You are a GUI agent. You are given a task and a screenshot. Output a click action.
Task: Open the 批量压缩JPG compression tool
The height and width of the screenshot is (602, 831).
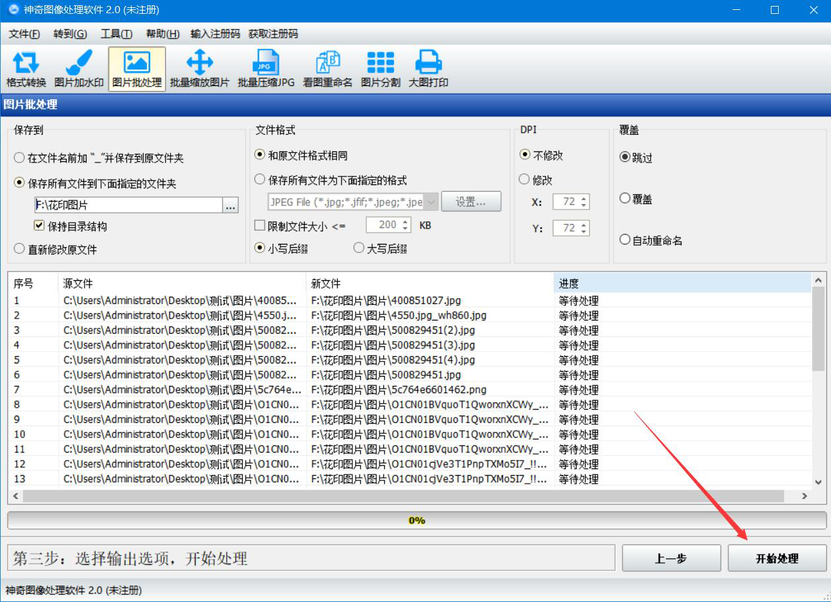click(266, 69)
